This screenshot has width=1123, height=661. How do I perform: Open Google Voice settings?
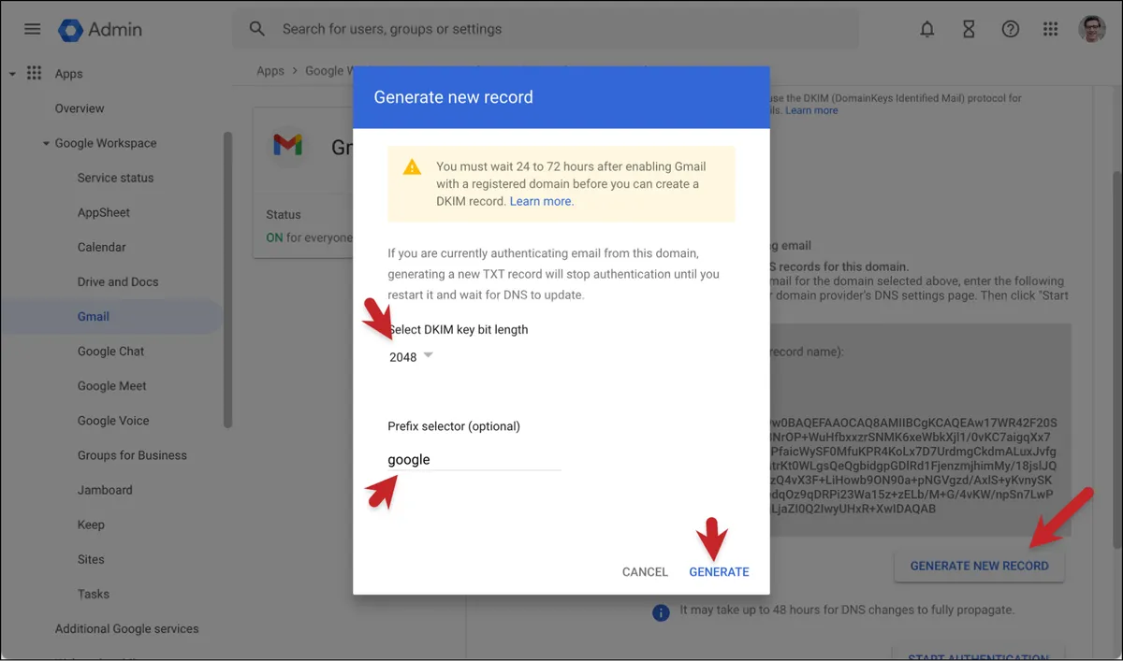[x=113, y=420]
